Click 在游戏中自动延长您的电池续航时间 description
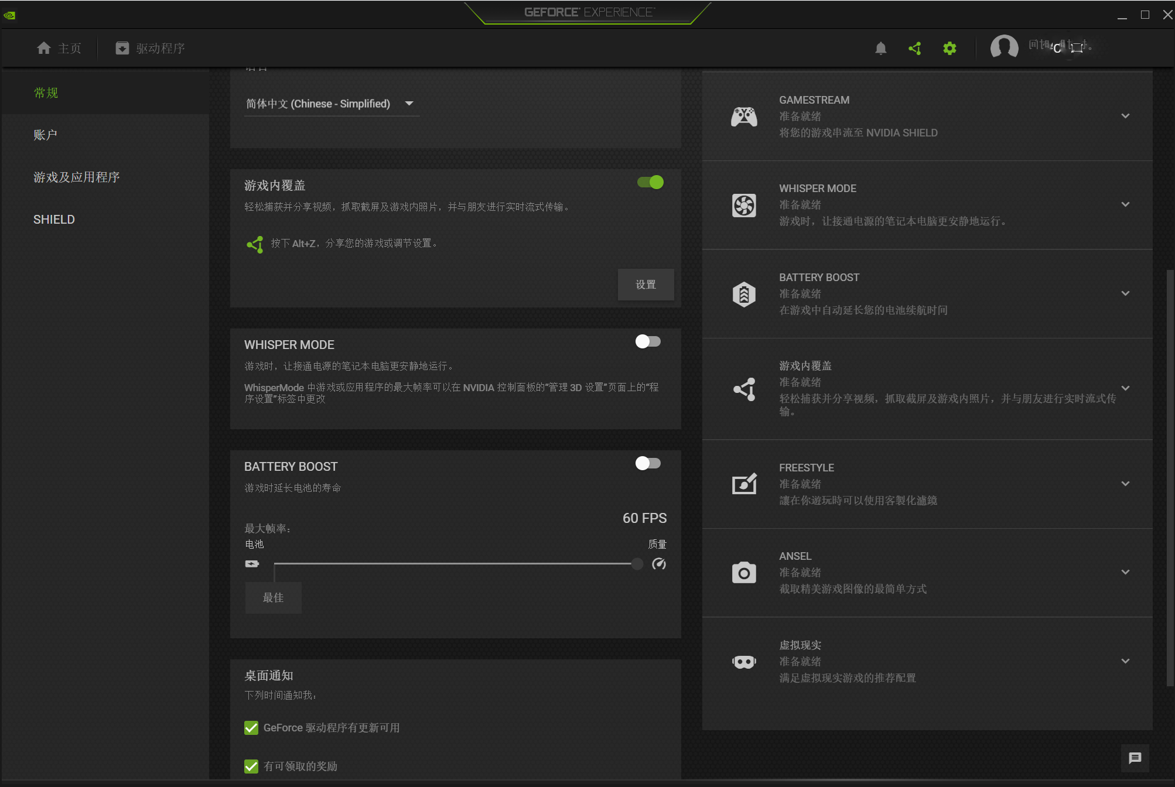The height and width of the screenshot is (787, 1175). point(863,310)
